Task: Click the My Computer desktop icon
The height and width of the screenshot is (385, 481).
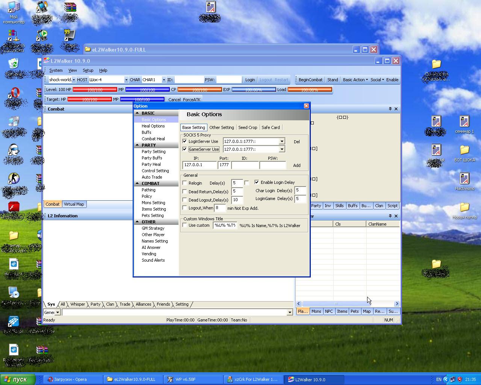Action: click(14, 8)
